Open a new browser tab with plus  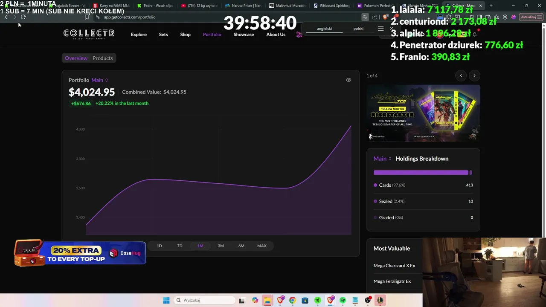491,6
